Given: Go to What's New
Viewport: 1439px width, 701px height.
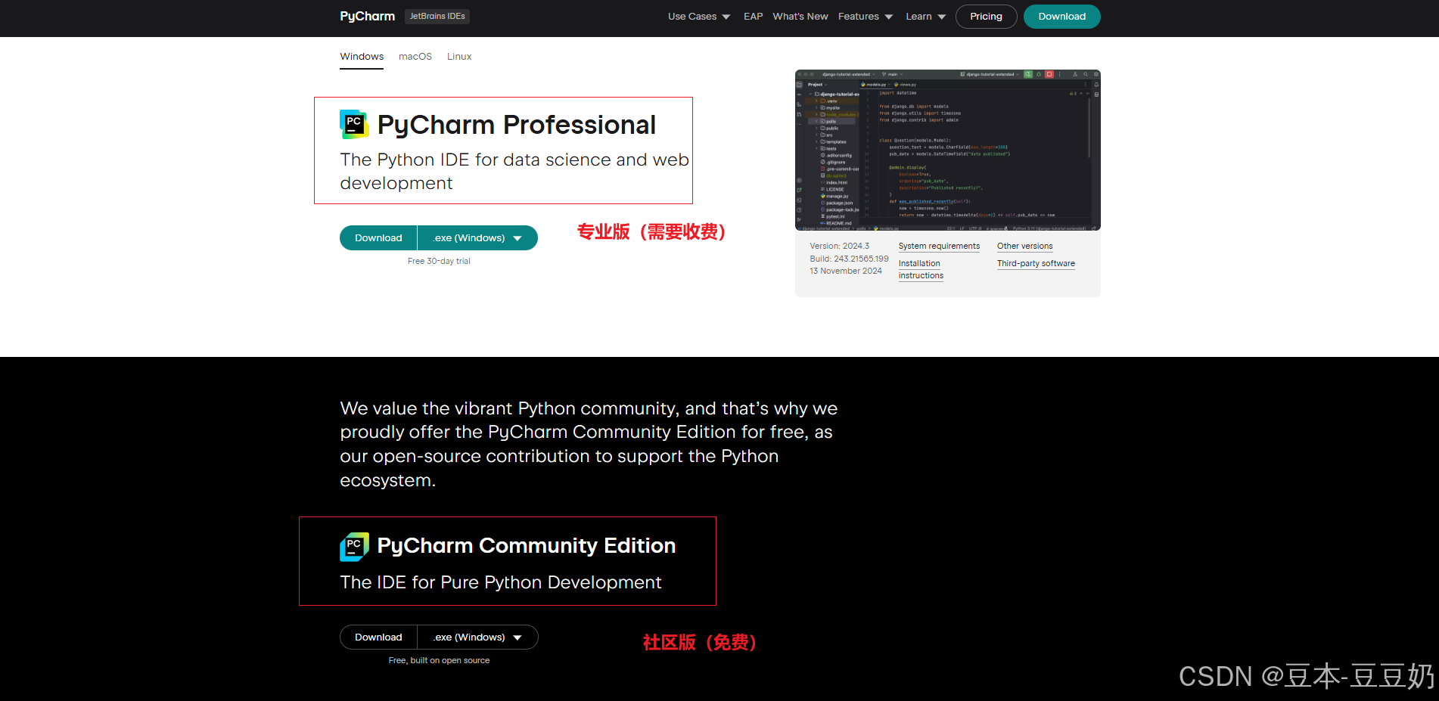Looking at the screenshot, I should tap(800, 17).
